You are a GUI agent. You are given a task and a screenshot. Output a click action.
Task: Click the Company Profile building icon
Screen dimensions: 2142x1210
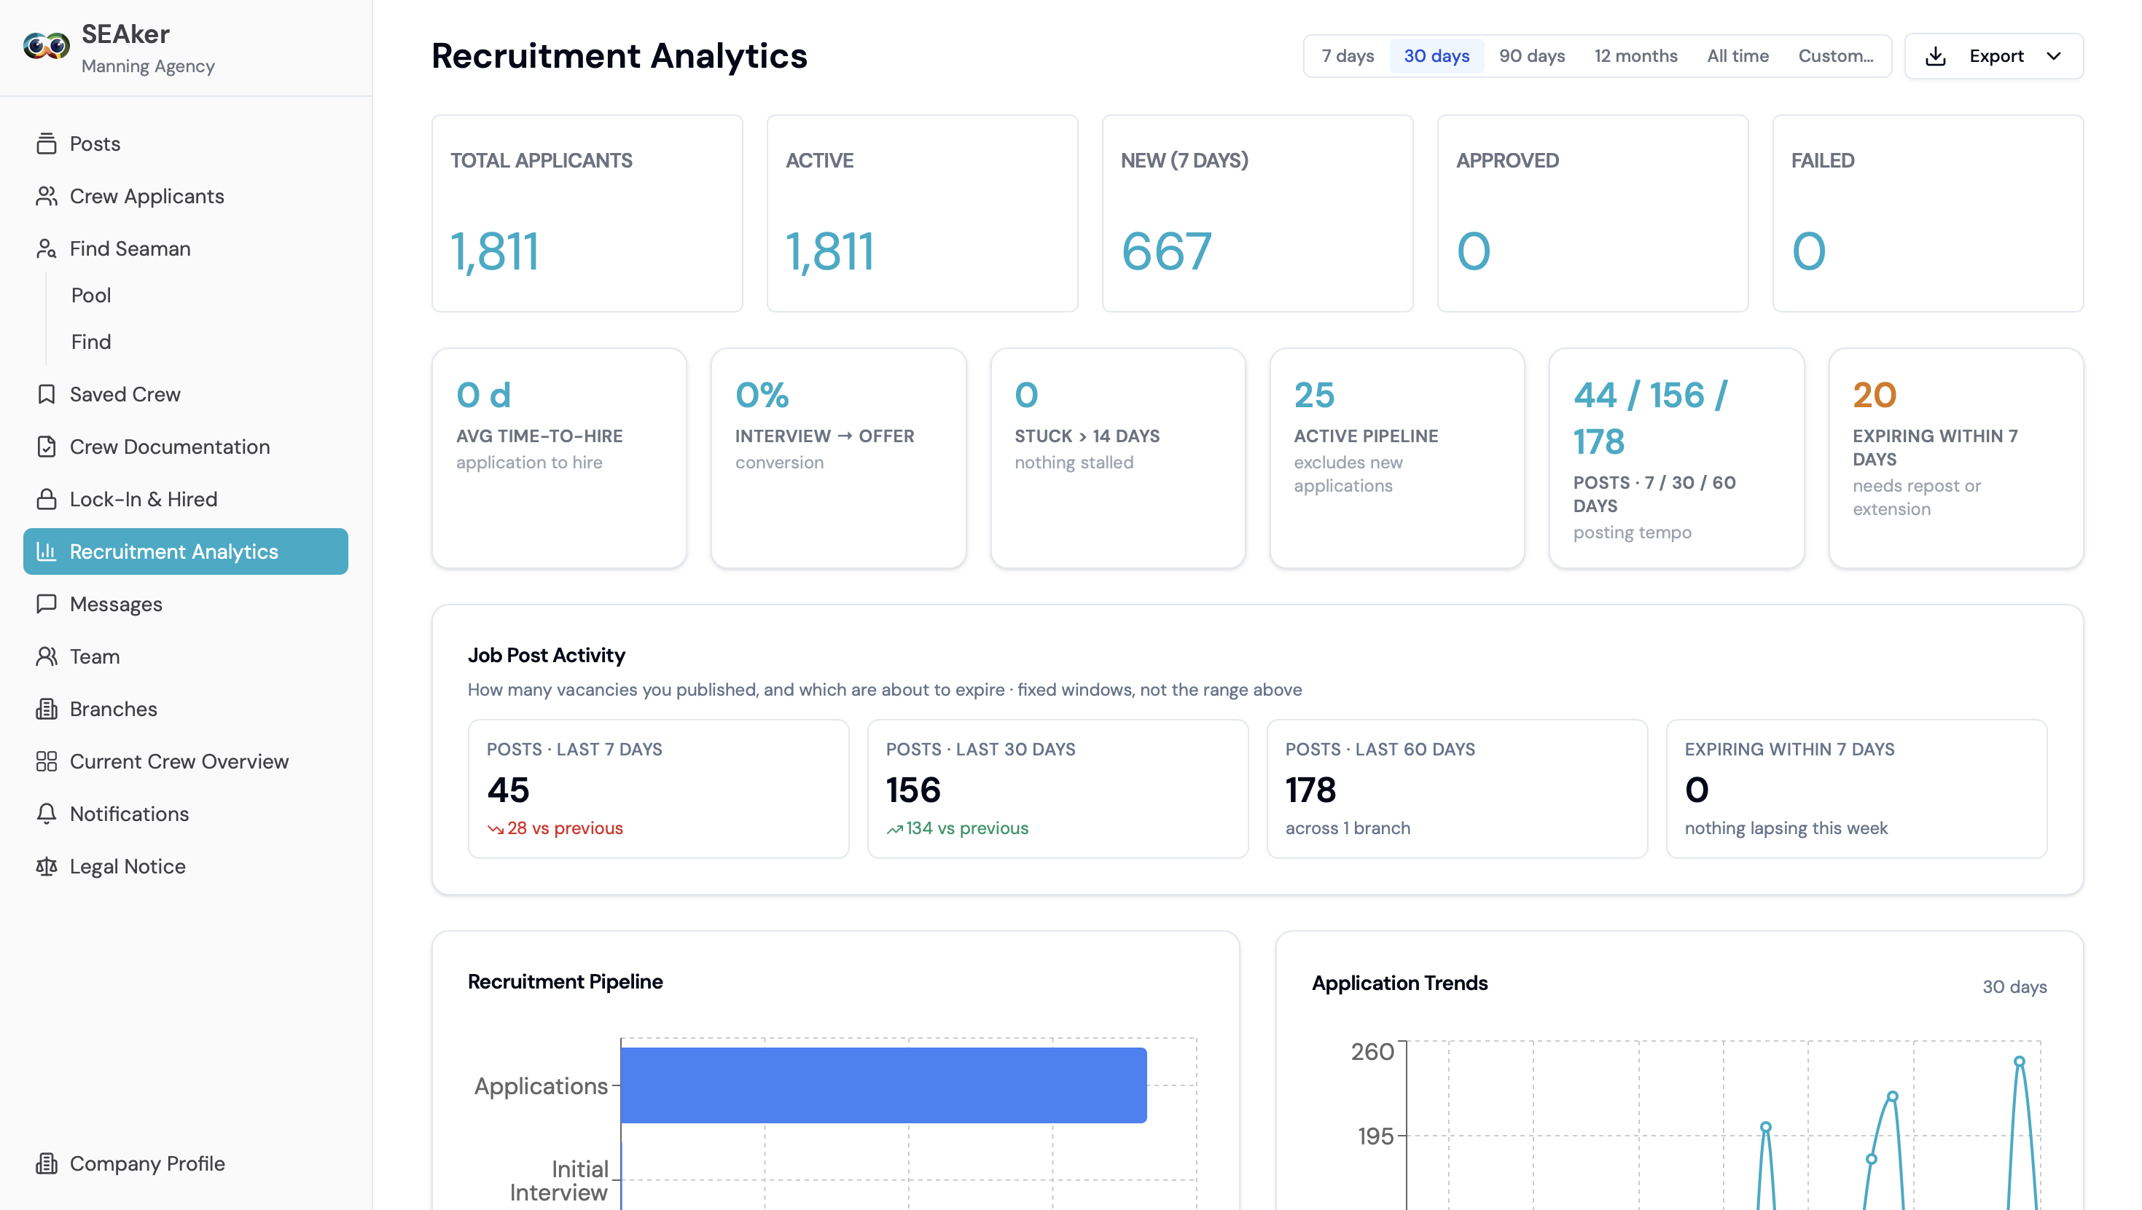tap(47, 1163)
